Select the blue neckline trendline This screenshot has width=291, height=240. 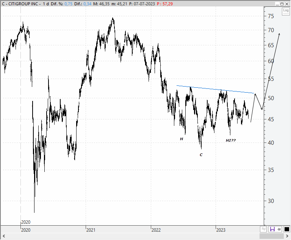click(x=215, y=90)
